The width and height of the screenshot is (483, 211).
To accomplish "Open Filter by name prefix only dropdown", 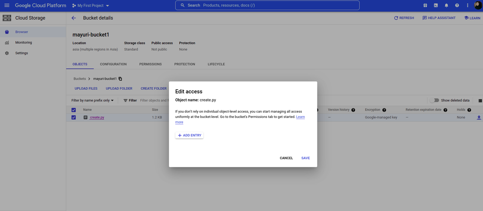I will point(92,101).
